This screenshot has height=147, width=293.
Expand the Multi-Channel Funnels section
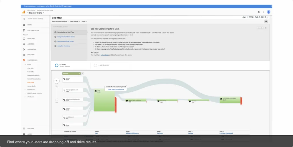click(x=25, y=93)
